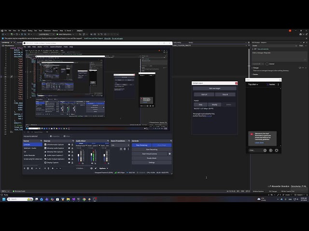309x231 pixels.
Task: Open scene filters icon in Scenes toolbar
Action: point(32,168)
